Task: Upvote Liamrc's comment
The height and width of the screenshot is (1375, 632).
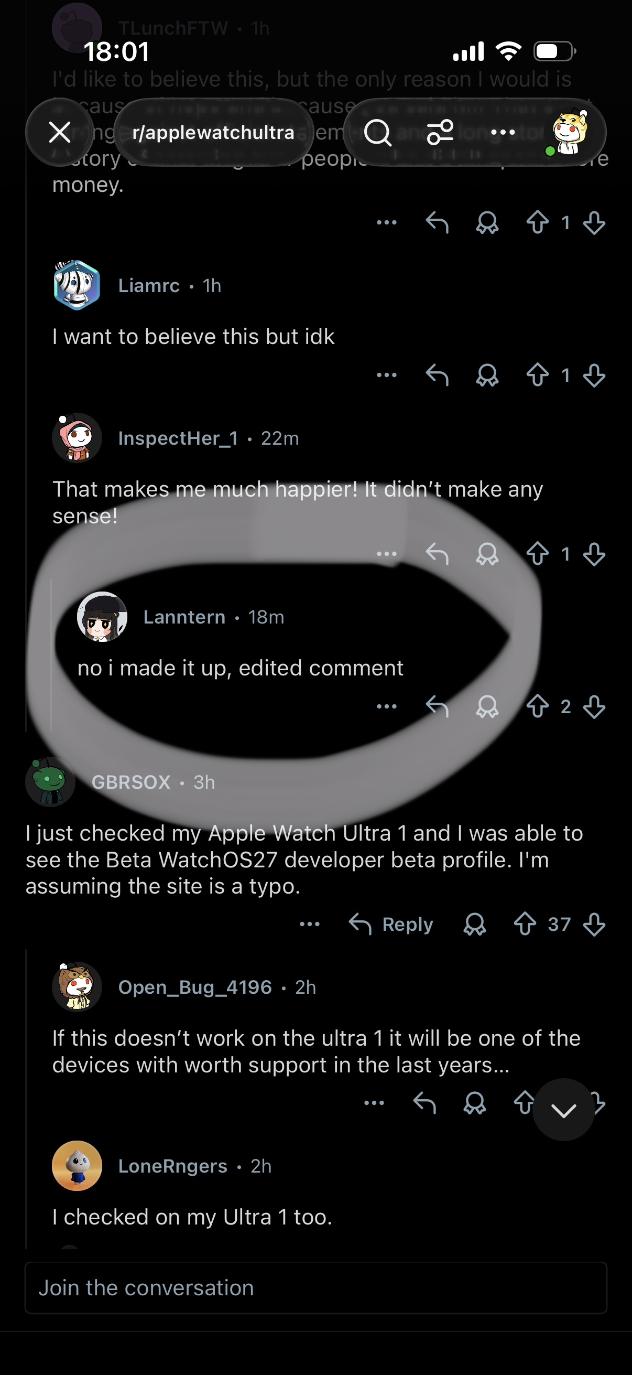Action: [x=538, y=375]
